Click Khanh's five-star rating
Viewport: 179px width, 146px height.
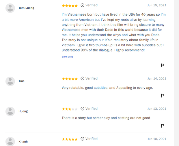70,139
